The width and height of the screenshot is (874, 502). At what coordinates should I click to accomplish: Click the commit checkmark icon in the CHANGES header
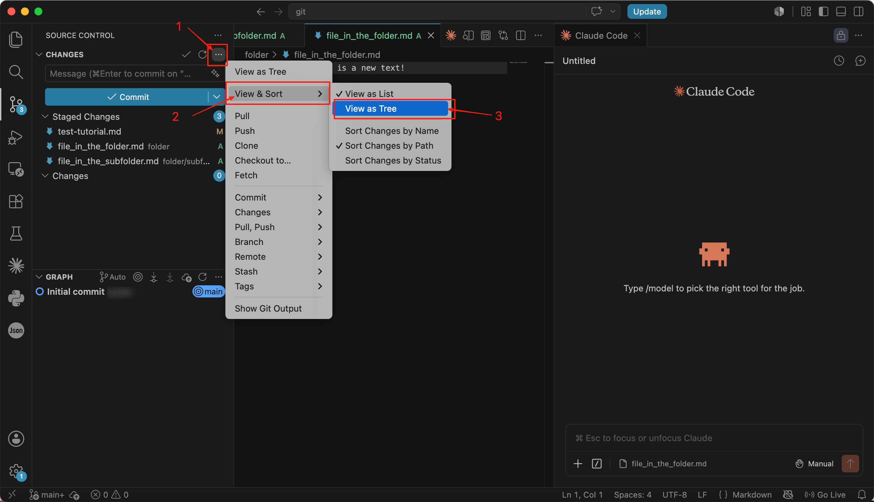pos(186,55)
